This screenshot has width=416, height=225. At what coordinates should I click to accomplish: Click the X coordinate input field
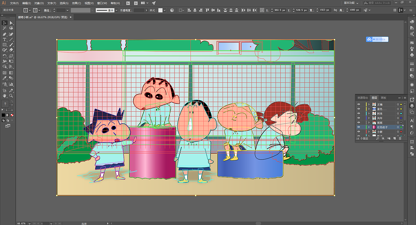click(280, 10)
